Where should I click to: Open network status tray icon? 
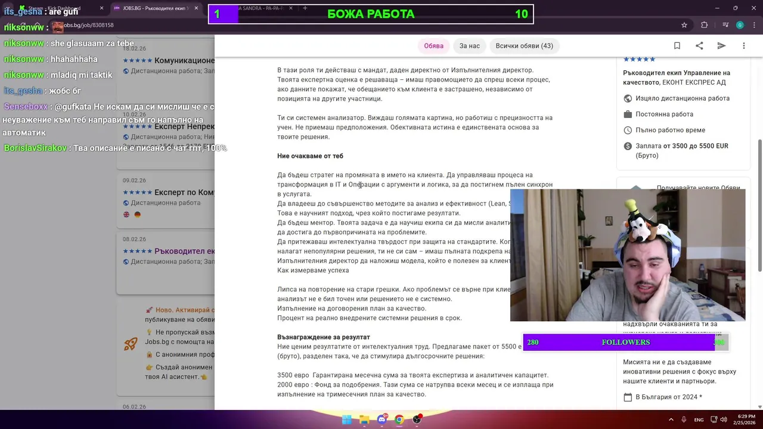click(713, 419)
